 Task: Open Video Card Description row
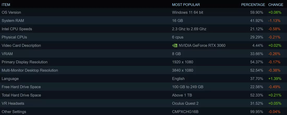point(143,45)
